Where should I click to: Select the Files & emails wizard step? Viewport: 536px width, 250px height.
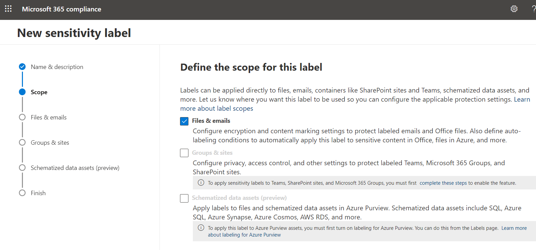(49, 117)
